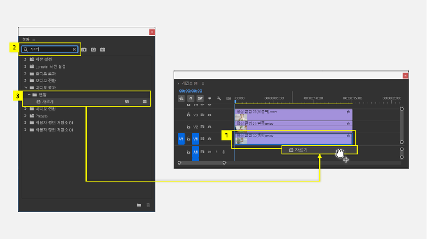The width and height of the screenshot is (427, 239).
Task: Expand the 비디오 전환 folder
Action: point(26,108)
